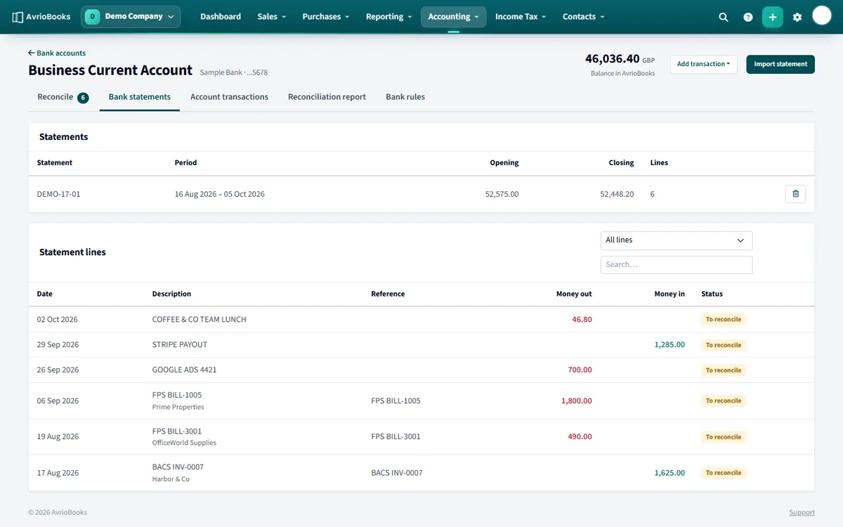Click the 1,800.00 money out amount

(x=577, y=401)
